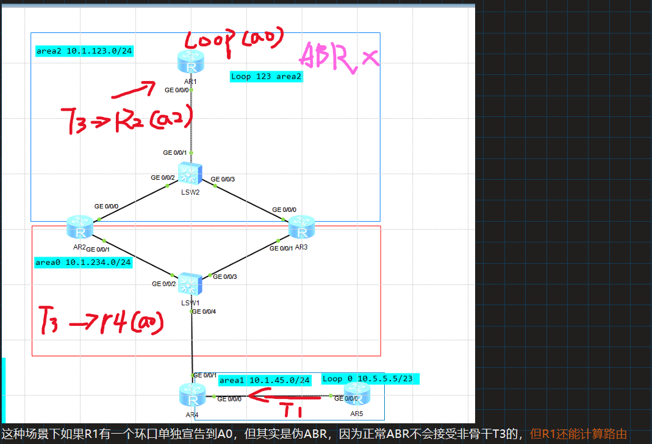Select the AR4 router icon
The height and width of the screenshot is (444, 652).
(x=192, y=395)
